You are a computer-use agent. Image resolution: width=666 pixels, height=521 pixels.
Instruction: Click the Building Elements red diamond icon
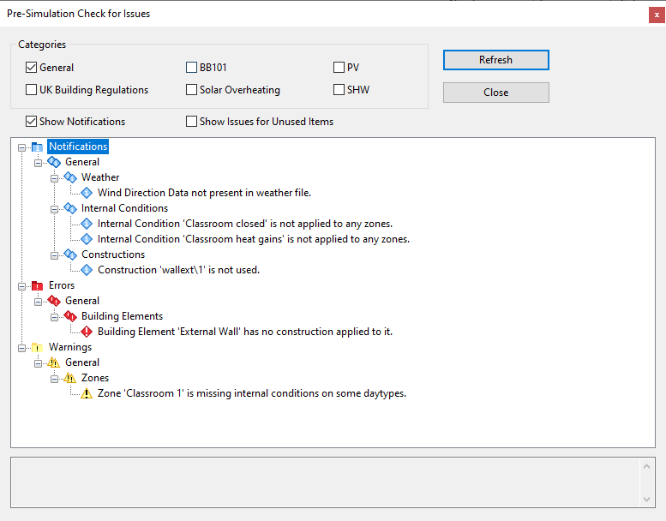[70, 316]
